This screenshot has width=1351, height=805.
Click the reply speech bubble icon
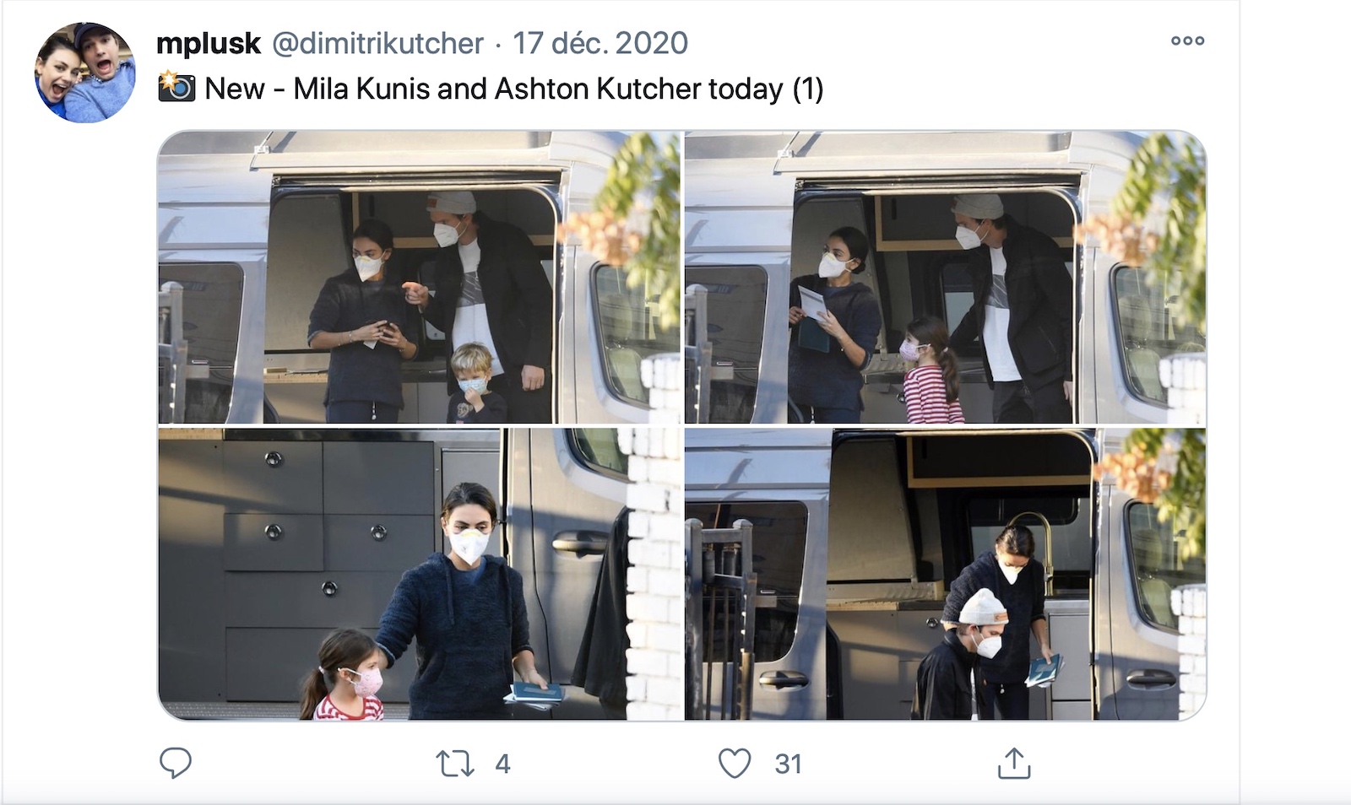pyautogui.click(x=176, y=763)
